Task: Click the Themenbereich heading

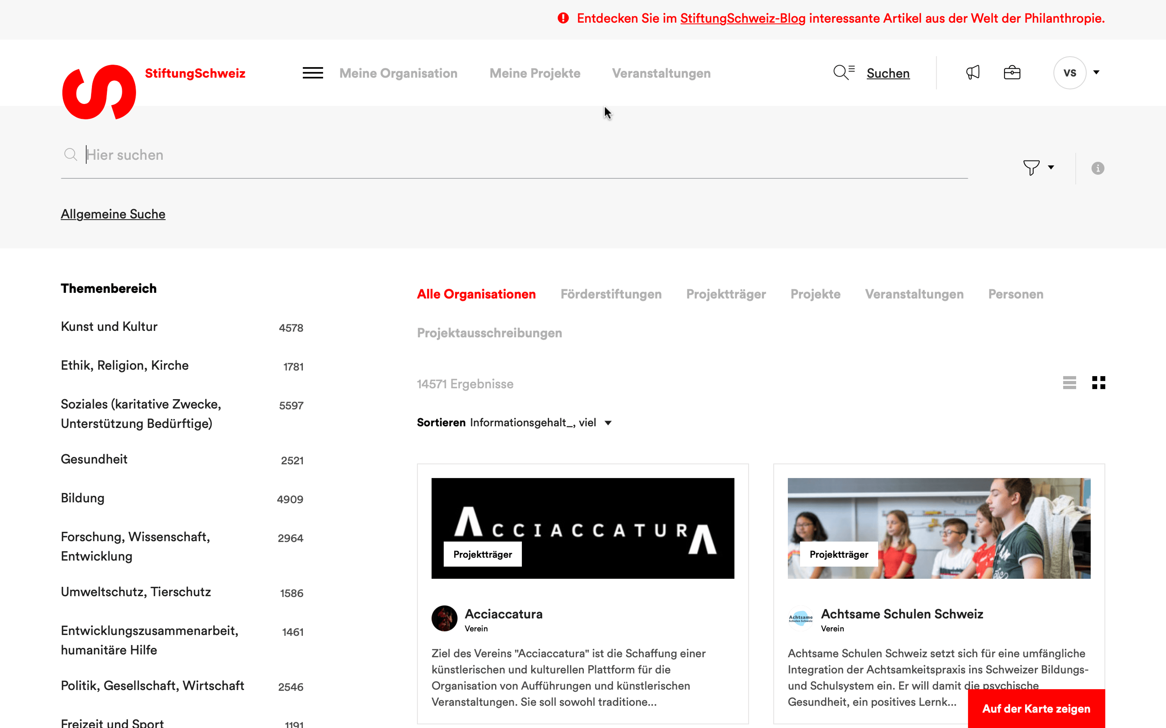Action: pos(109,288)
